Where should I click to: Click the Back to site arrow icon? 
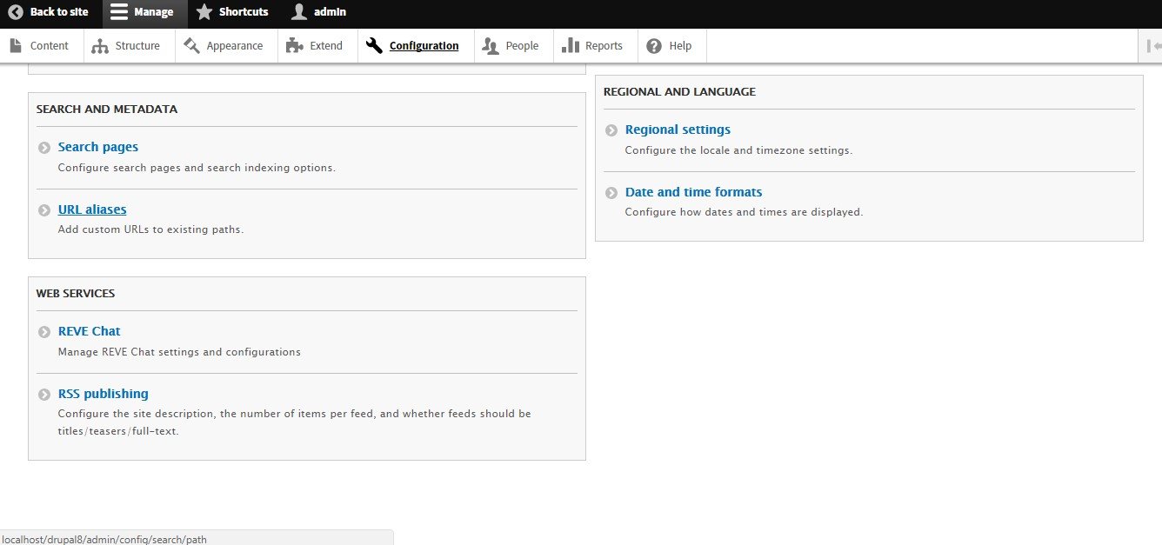(16, 13)
